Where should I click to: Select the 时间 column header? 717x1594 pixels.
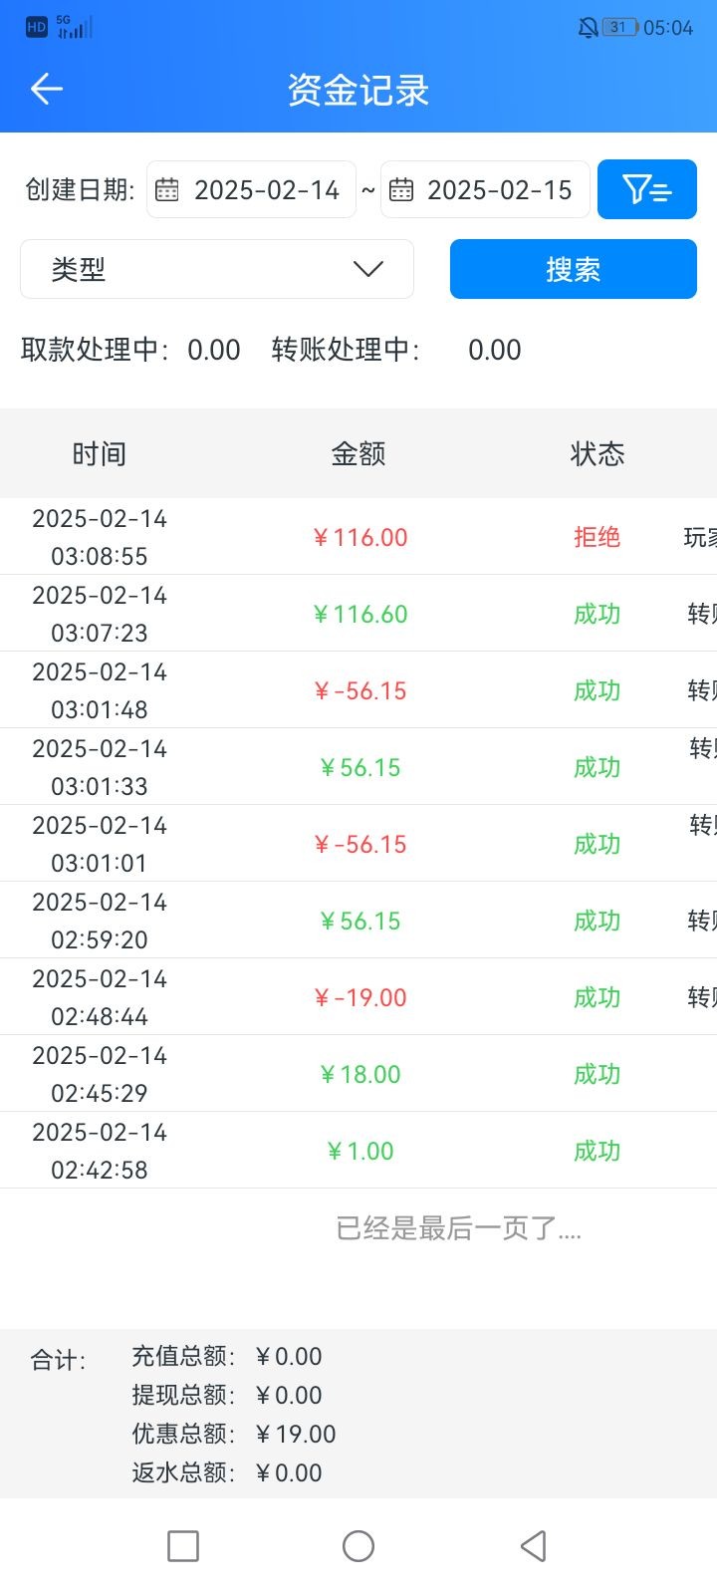tap(100, 454)
